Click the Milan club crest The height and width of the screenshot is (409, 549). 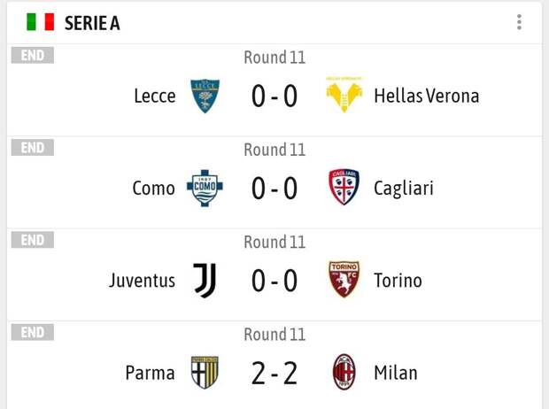point(344,373)
